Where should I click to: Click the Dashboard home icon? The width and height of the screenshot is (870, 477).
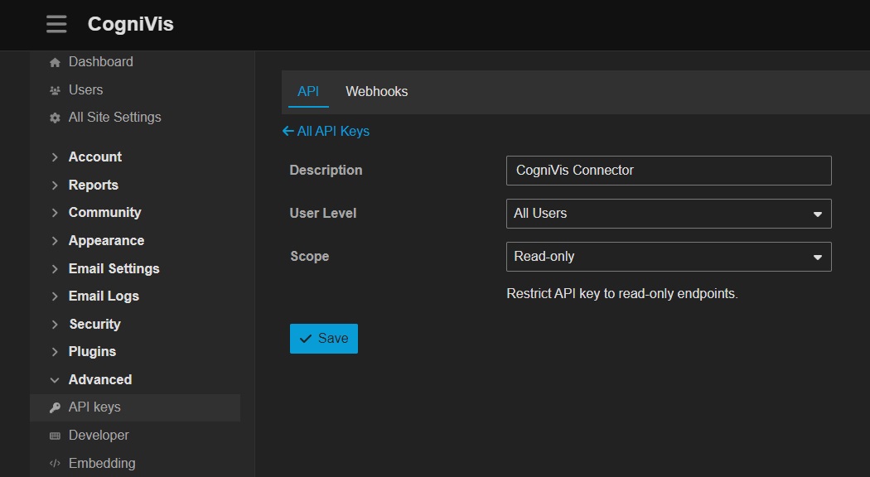55,62
